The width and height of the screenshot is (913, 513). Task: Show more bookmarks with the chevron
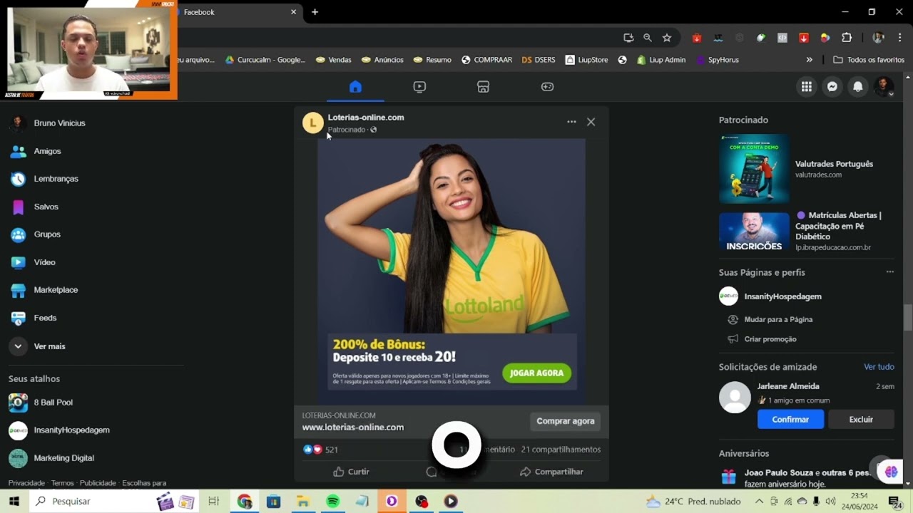(x=809, y=60)
